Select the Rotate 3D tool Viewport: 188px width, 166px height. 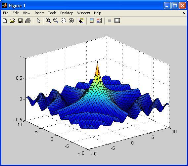point(71,21)
